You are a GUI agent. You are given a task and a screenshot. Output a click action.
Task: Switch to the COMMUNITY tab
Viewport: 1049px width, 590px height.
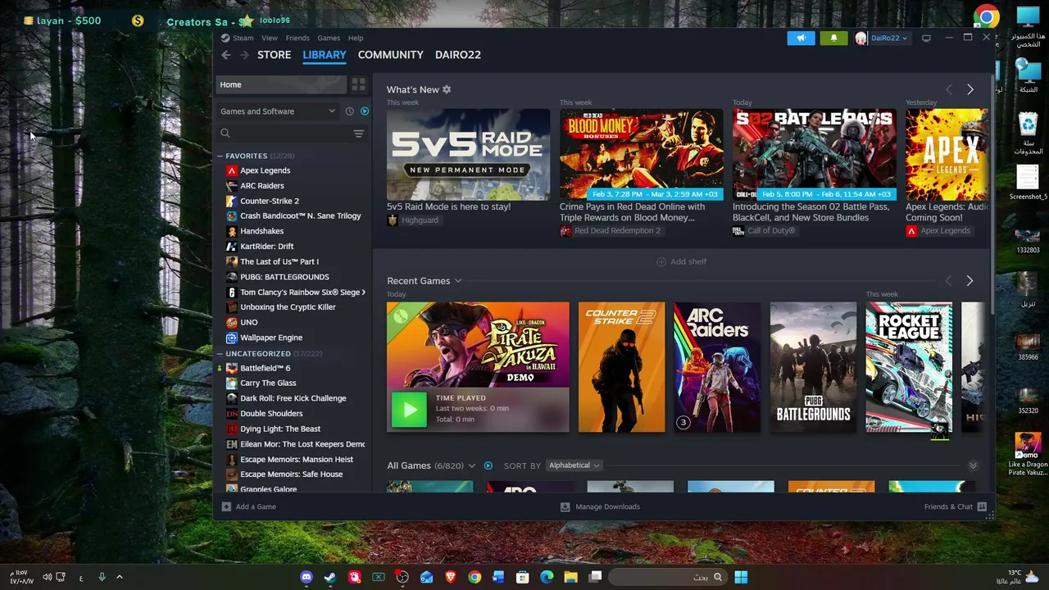[x=390, y=55]
